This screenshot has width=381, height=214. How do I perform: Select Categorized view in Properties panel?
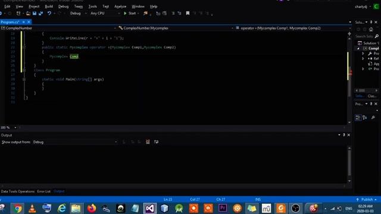358,118
